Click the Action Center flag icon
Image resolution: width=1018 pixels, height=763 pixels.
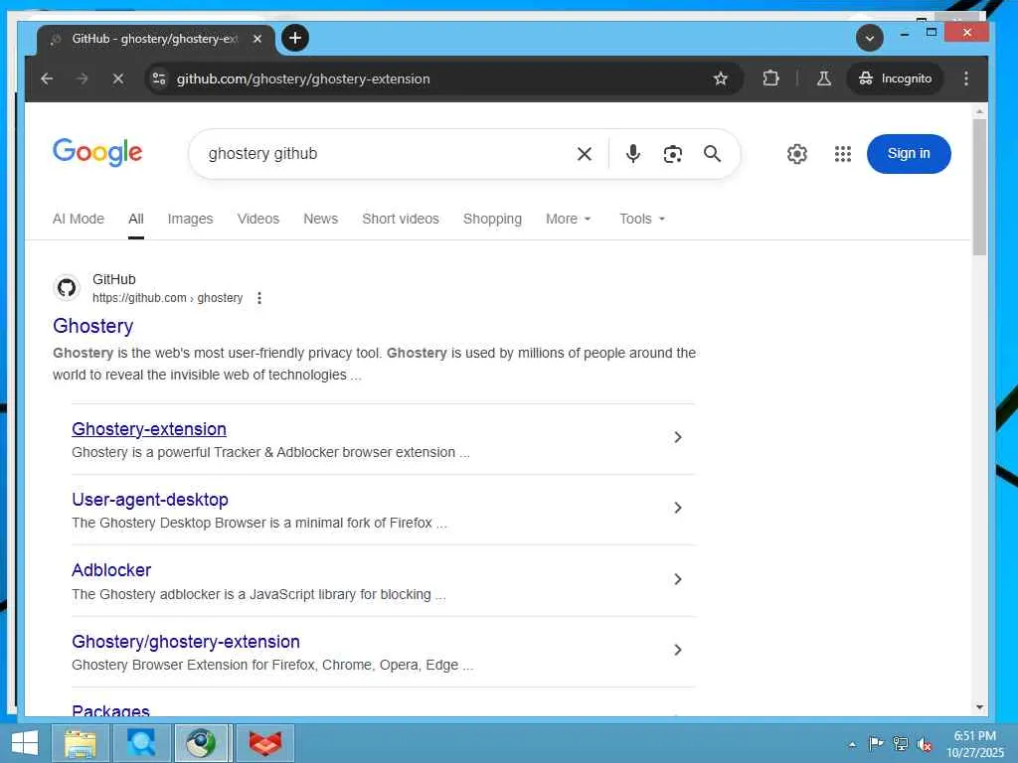pos(876,743)
